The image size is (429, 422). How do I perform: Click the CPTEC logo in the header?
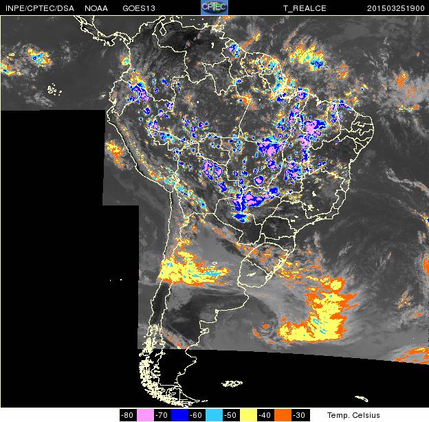[x=214, y=8]
